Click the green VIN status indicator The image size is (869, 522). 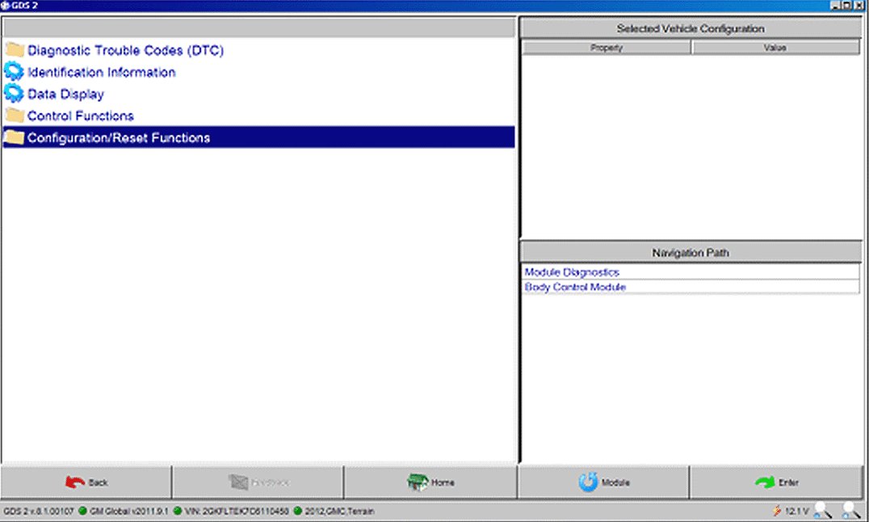point(177,511)
